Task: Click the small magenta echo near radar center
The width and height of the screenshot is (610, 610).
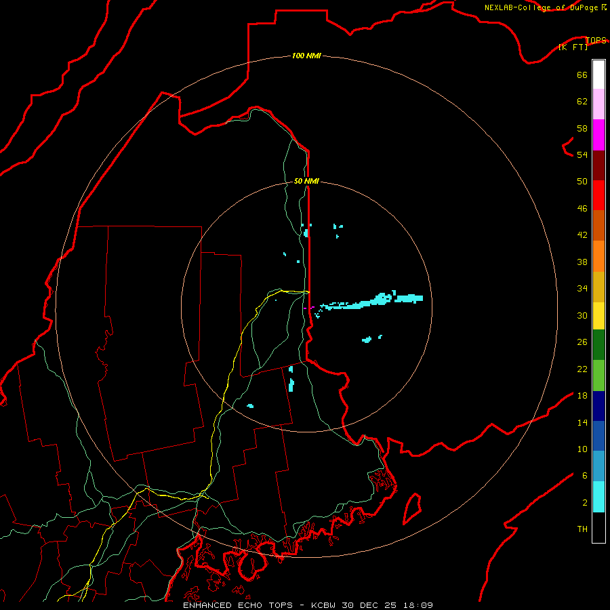Action: point(309,308)
